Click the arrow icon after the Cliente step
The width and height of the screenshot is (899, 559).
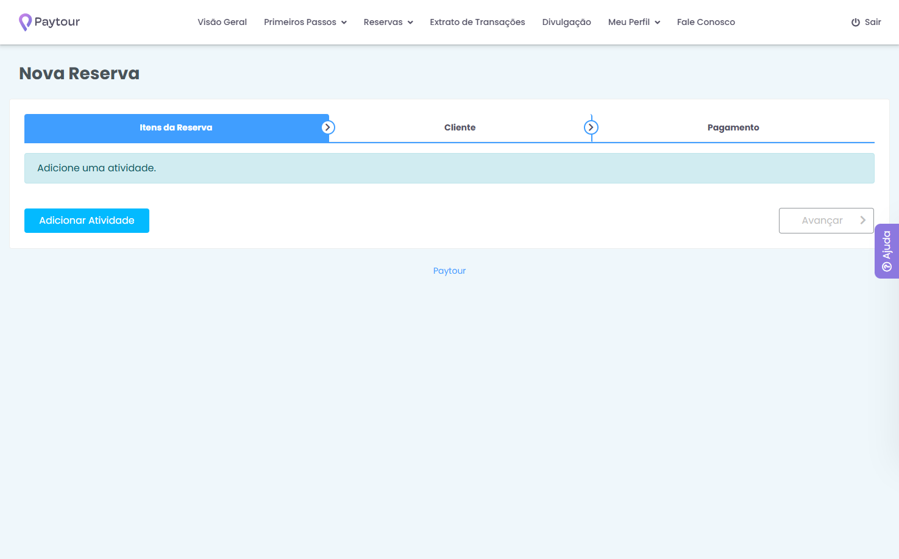[591, 127]
